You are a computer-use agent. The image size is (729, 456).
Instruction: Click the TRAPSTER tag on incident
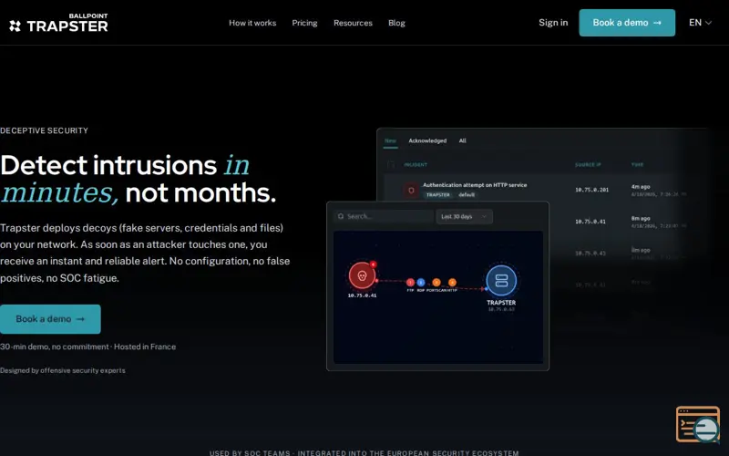pos(438,195)
